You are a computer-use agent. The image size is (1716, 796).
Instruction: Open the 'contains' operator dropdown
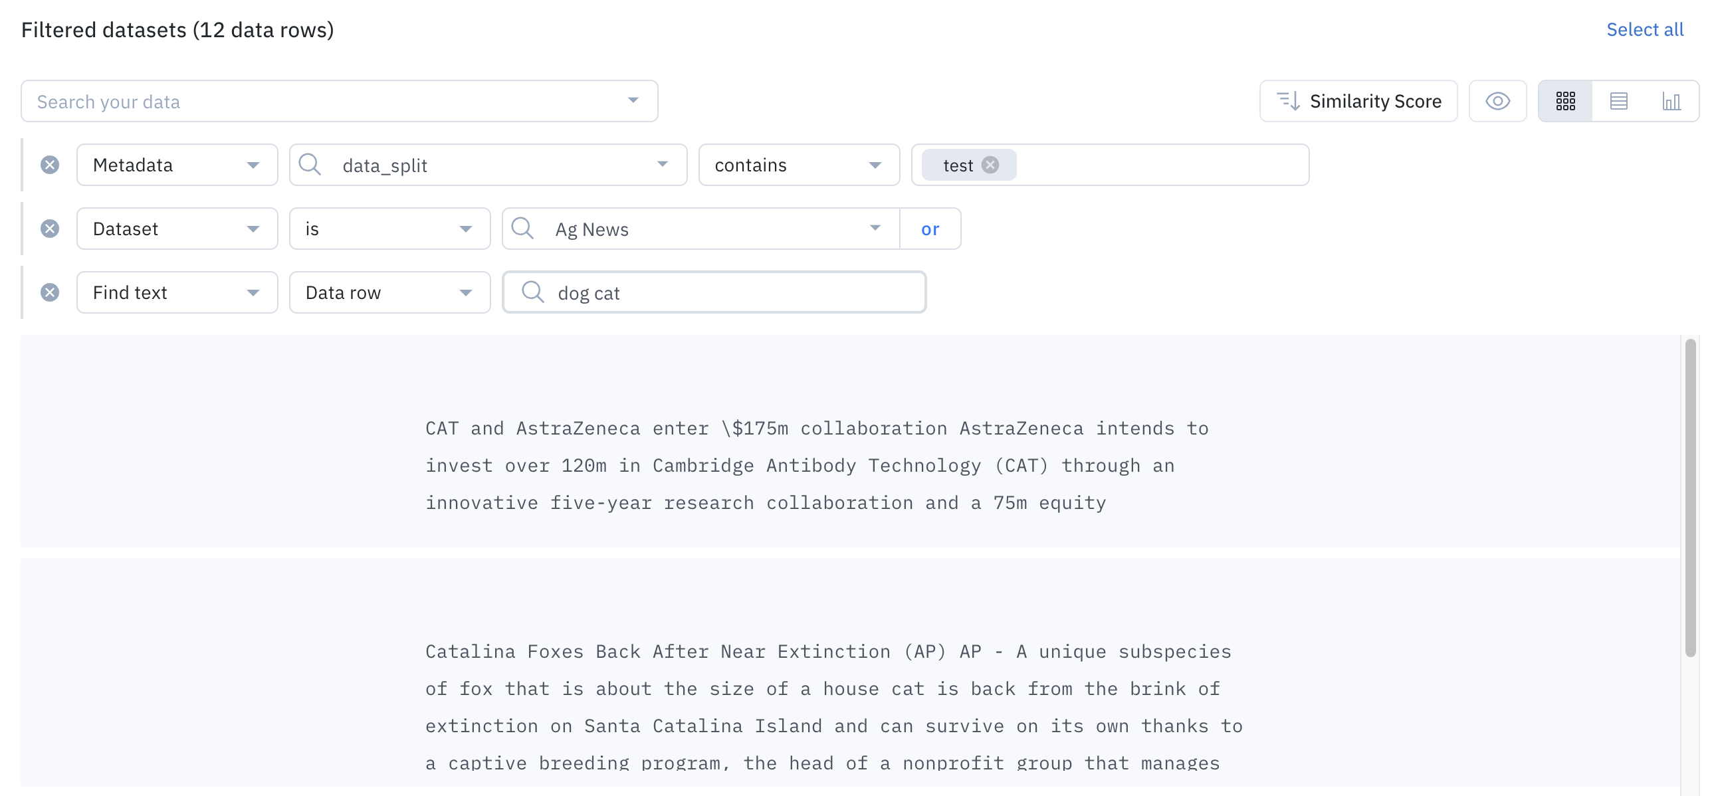click(799, 165)
